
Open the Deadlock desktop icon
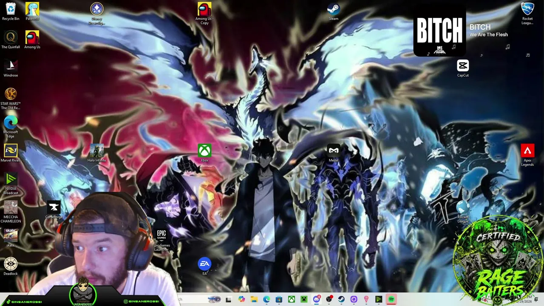(11, 266)
